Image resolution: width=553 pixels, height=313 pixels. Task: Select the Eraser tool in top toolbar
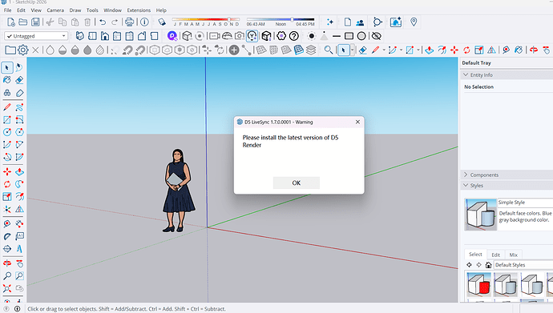pos(363,50)
